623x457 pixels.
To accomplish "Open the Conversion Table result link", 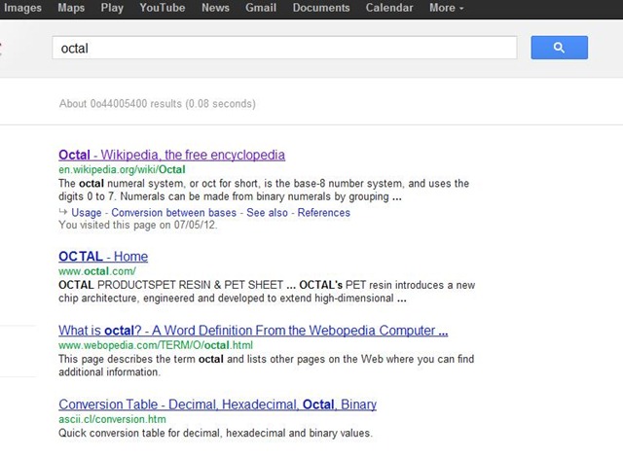I will point(217,404).
